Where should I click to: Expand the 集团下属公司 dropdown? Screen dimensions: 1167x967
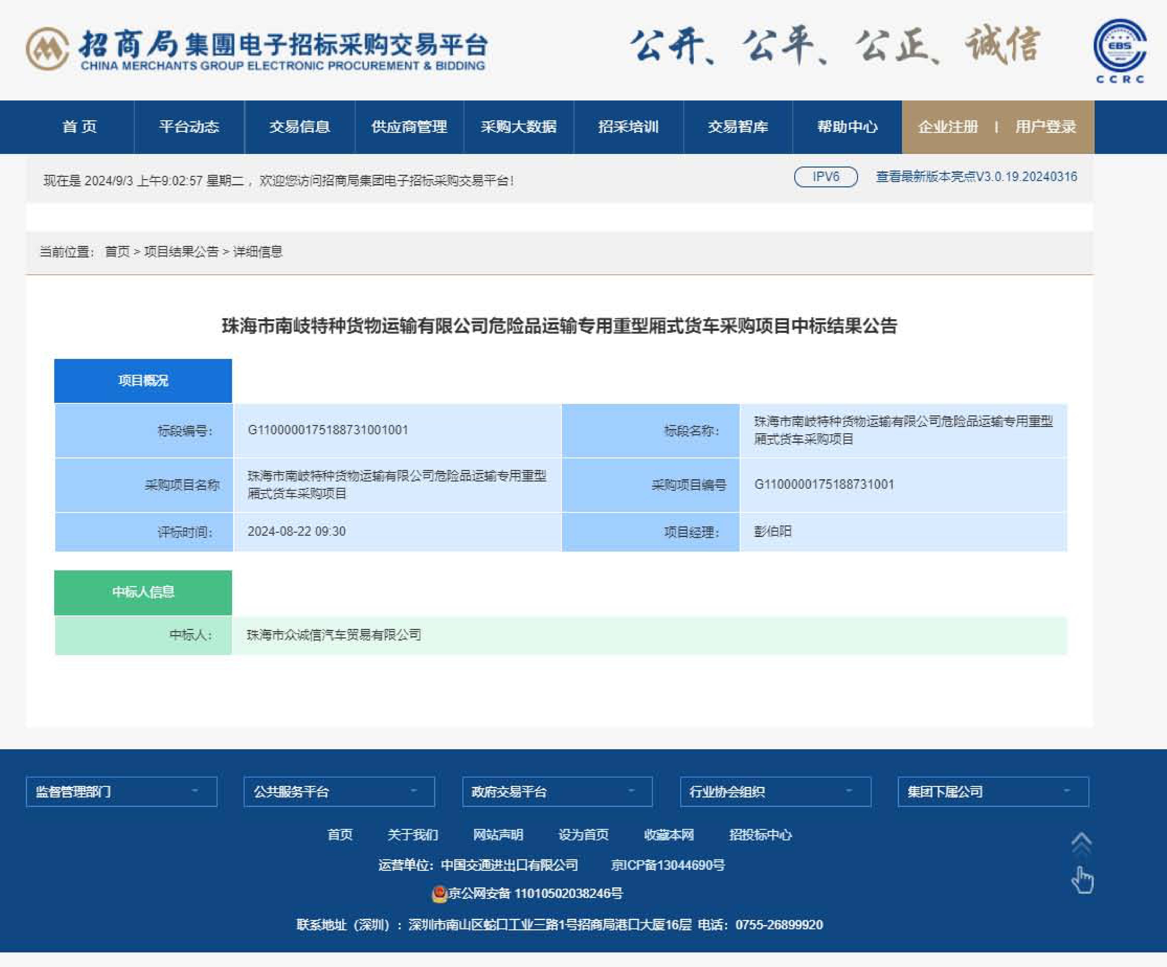pos(993,791)
